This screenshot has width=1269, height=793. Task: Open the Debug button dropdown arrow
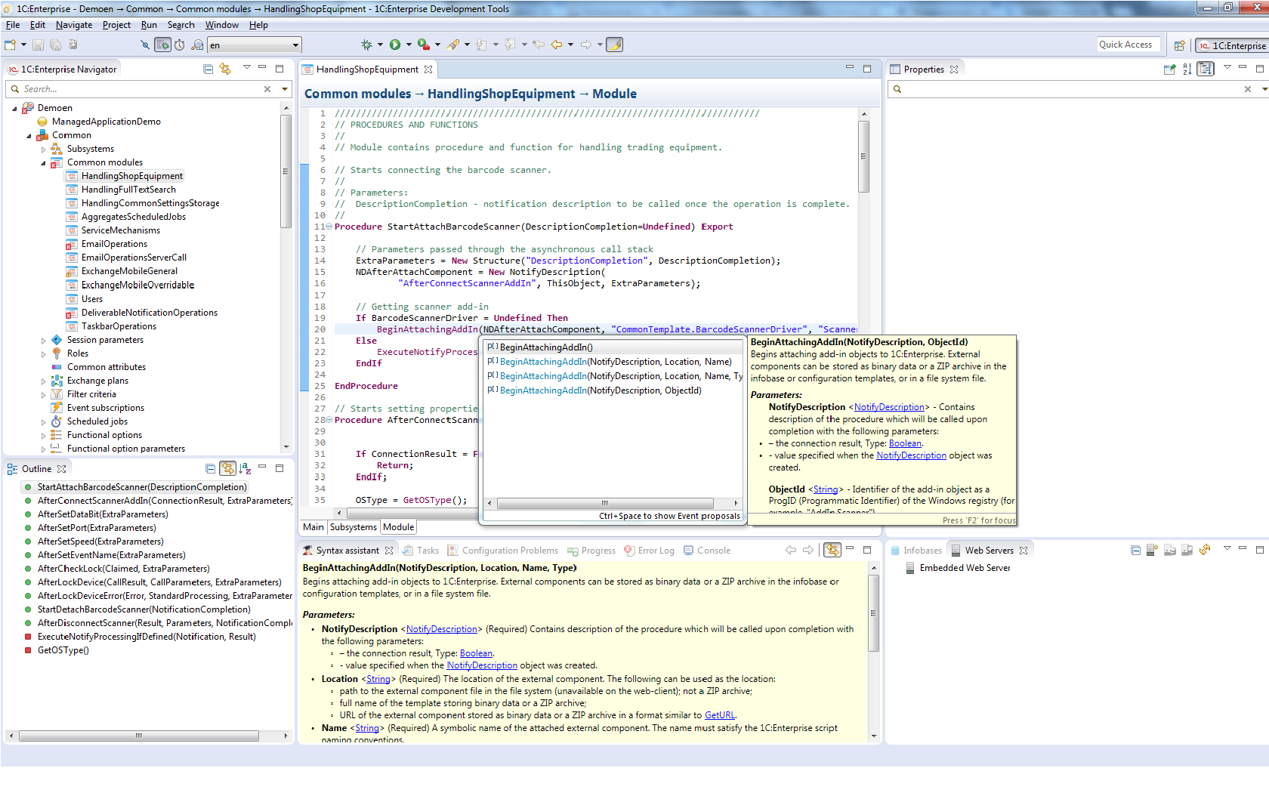(x=380, y=45)
